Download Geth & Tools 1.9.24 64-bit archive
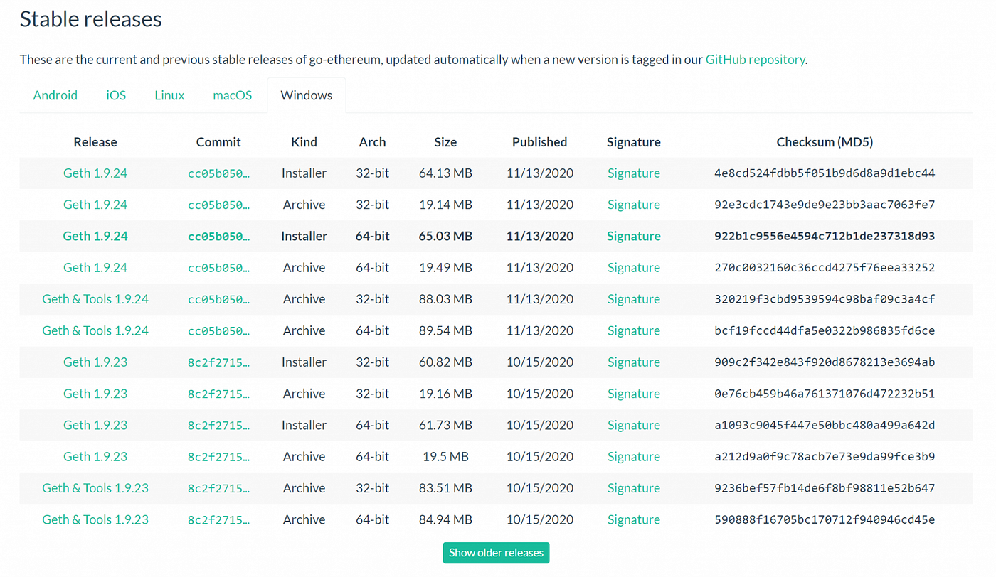 coord(95,330)
